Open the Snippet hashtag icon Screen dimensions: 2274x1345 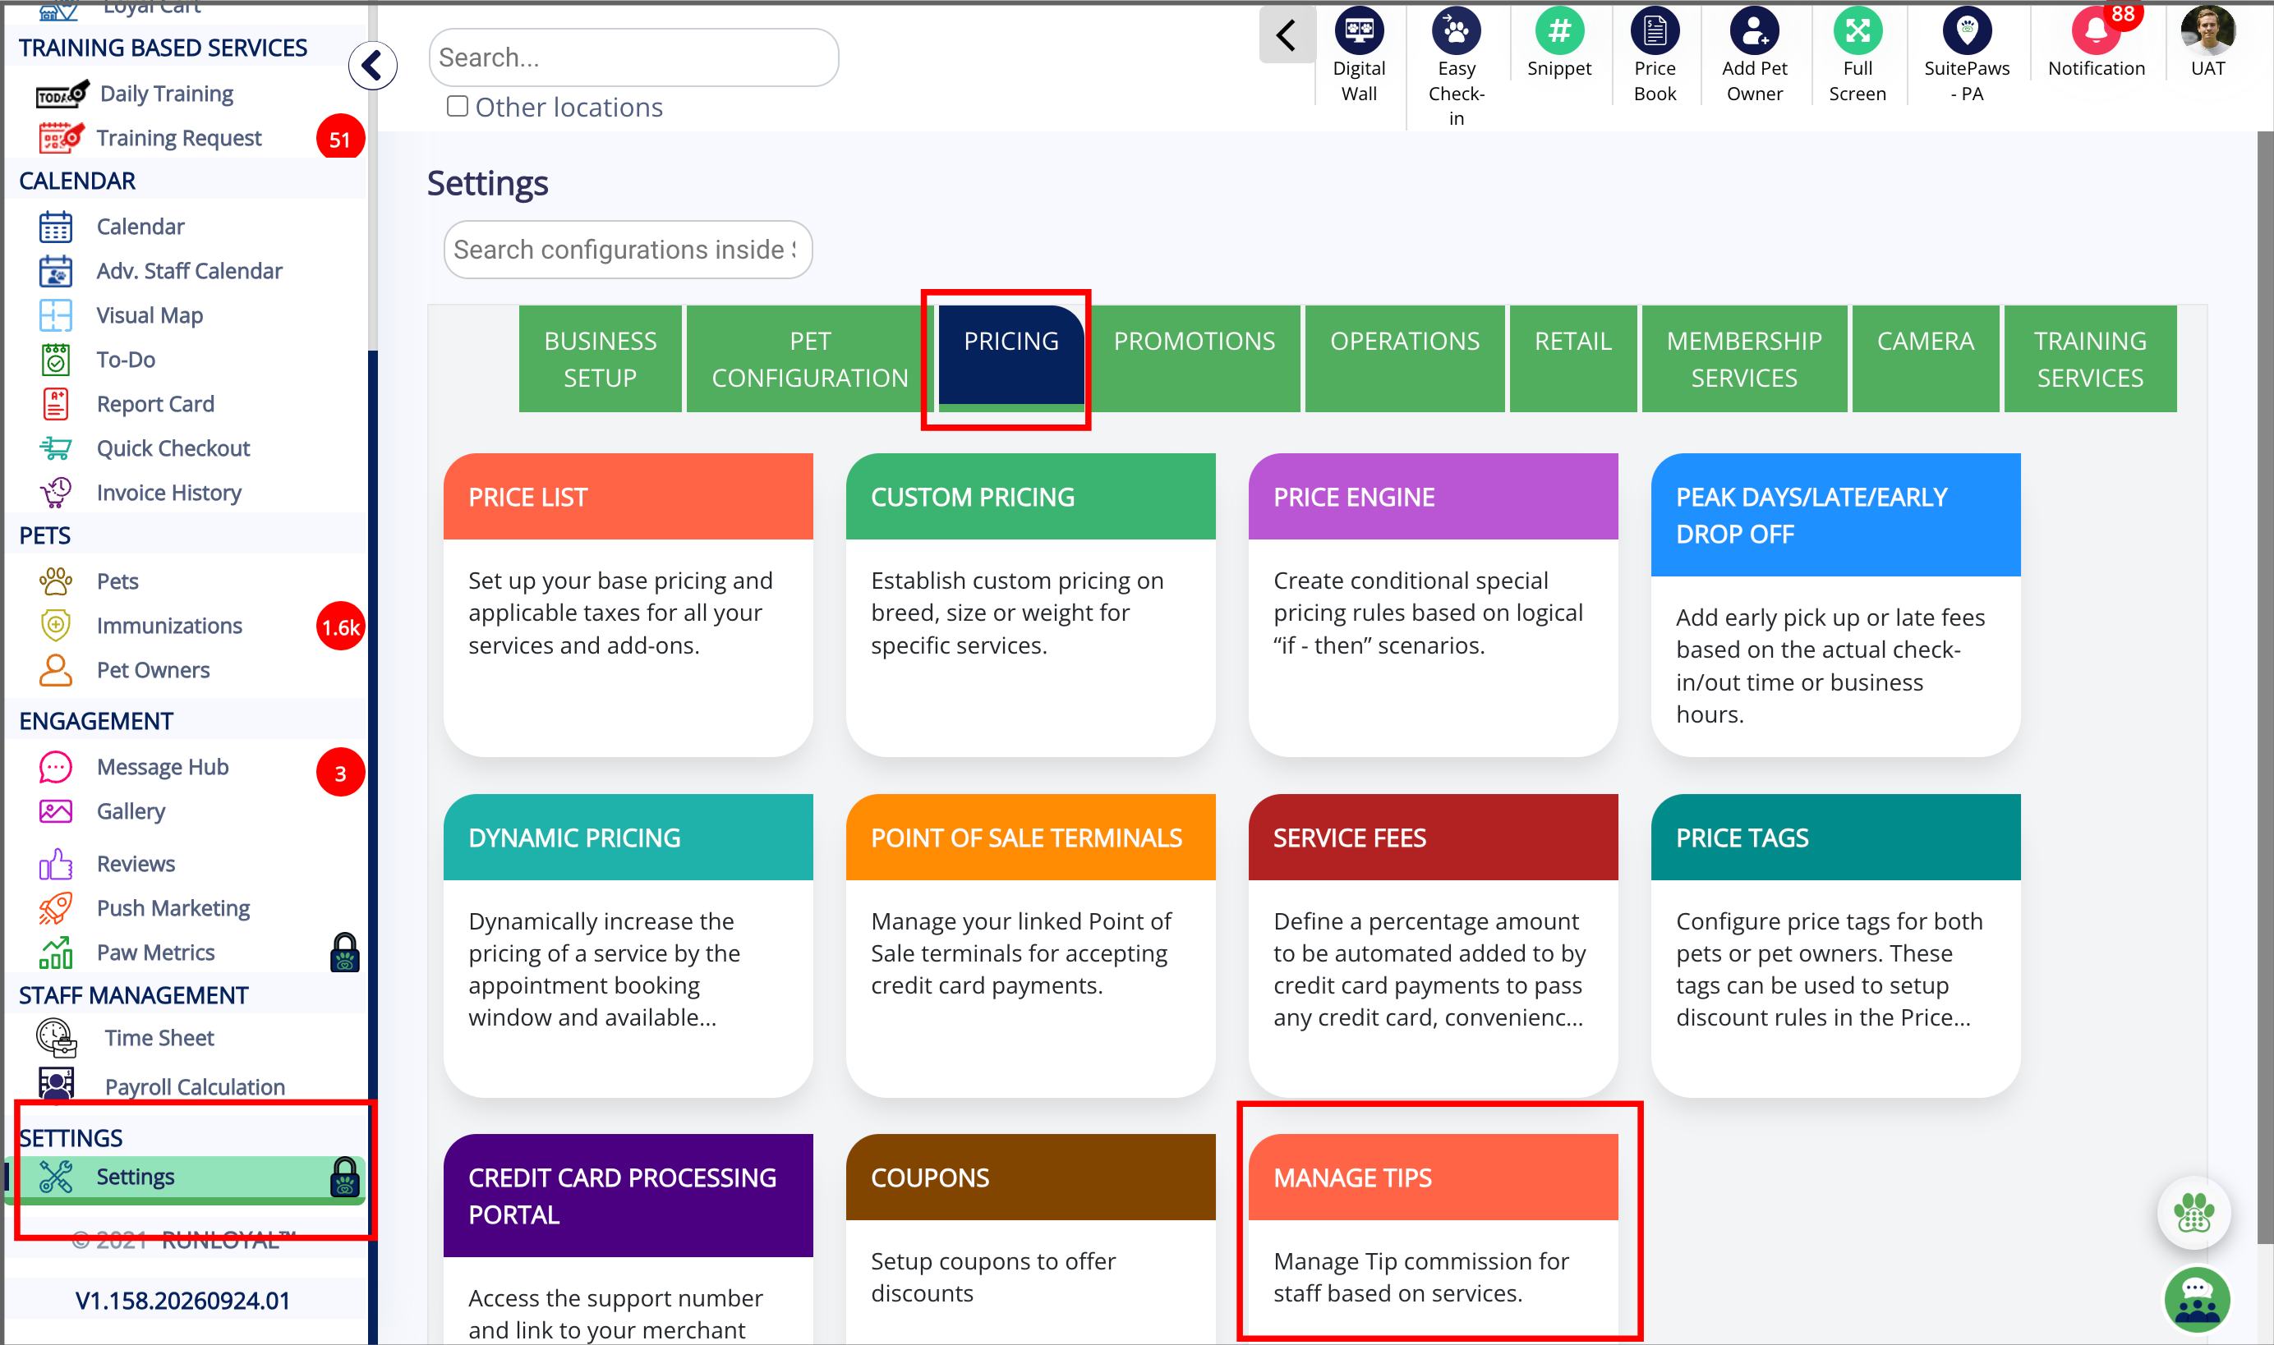[1558, 32]
